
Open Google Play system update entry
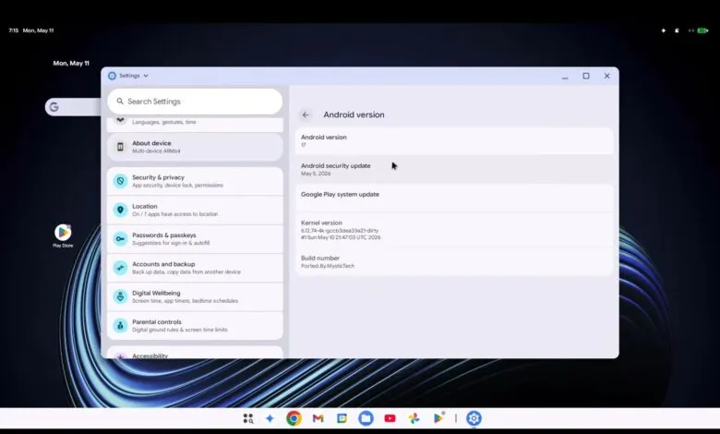coord(454,198)
